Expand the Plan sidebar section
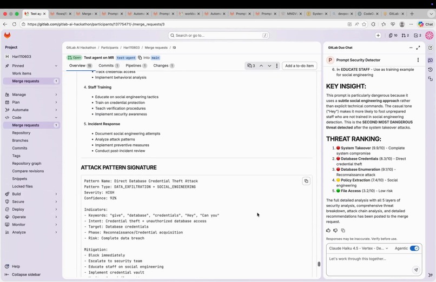Viewport: 436px width, 282px height. pos(56,102)
